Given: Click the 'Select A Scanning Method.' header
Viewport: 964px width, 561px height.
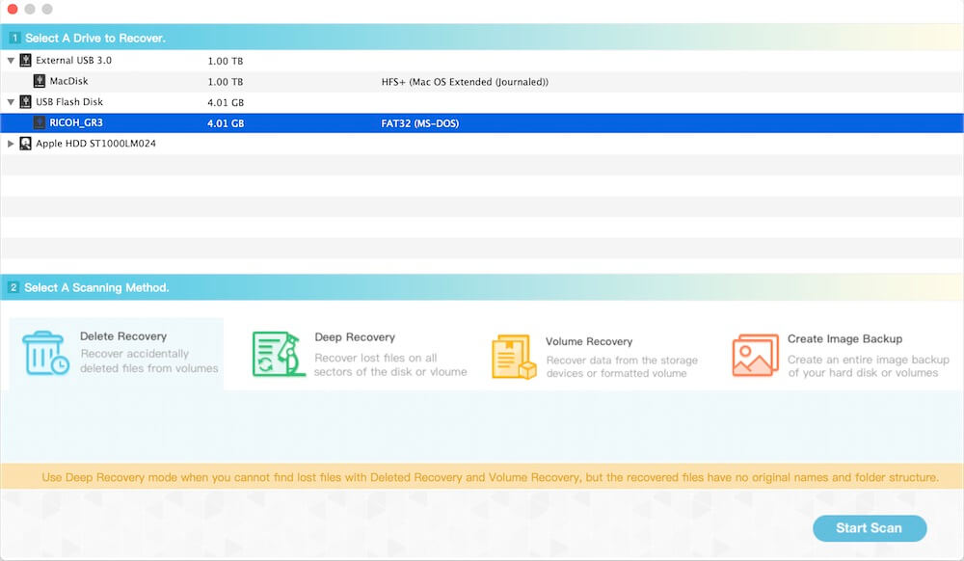Looking at the screenshot, I should tap(96, 287).
